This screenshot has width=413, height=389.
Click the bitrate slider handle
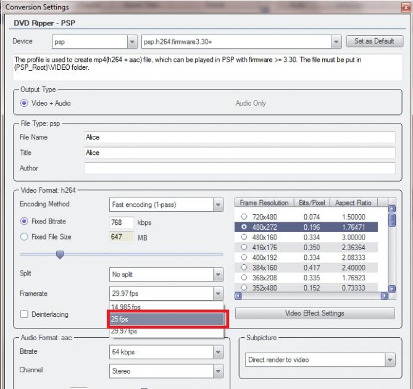(60, 254)
